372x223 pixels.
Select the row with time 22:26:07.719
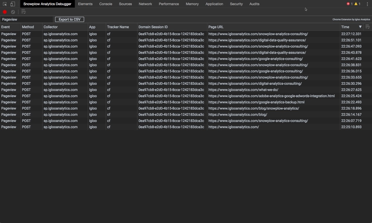pyautogui.click(x=186, y=121)
